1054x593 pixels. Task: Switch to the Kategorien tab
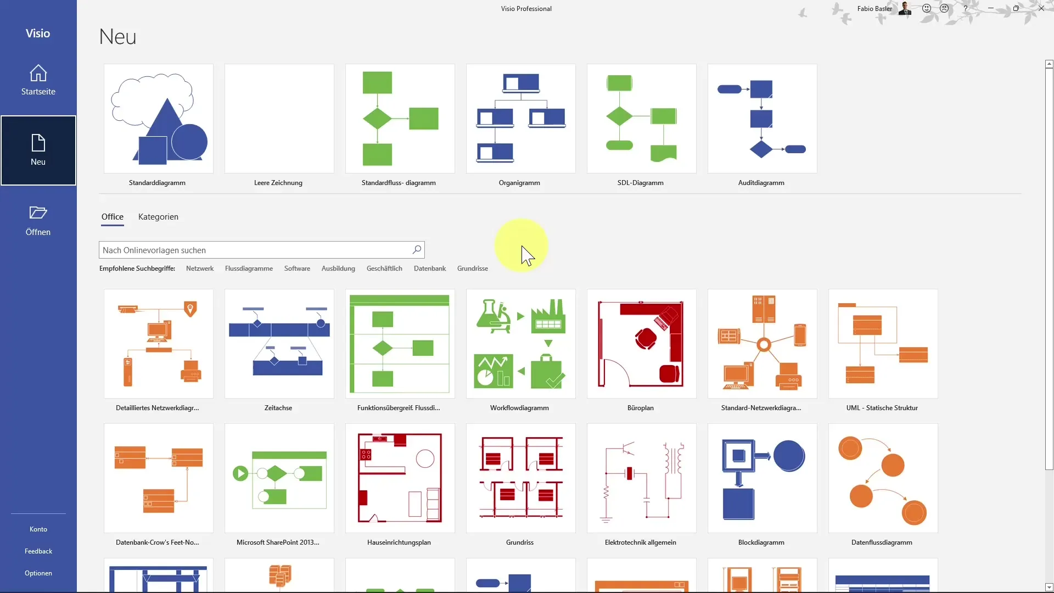pos(158,216)
